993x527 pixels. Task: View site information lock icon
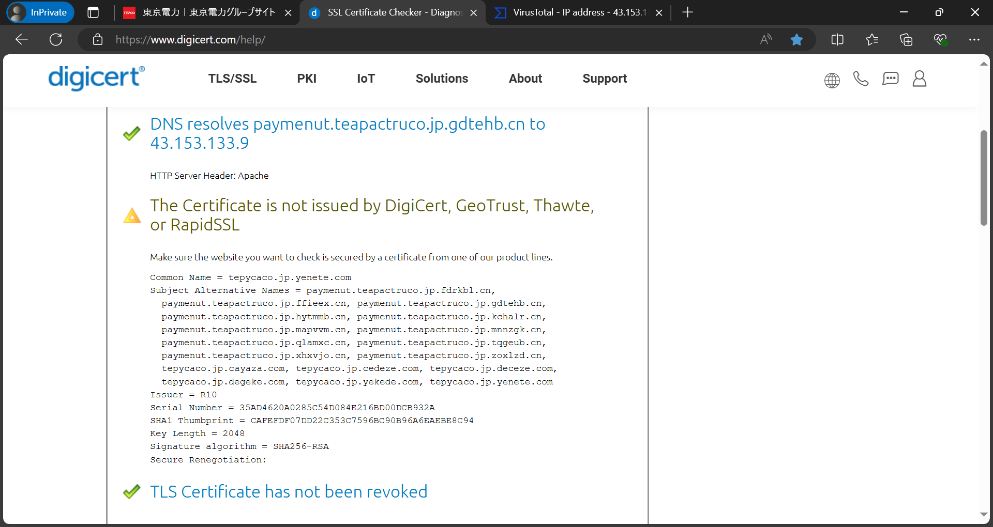[98, 39]
